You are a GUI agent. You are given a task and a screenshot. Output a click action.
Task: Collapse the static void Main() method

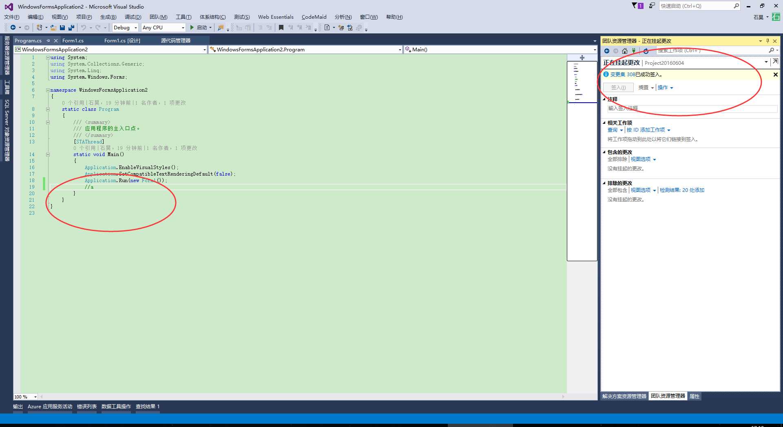48,154
